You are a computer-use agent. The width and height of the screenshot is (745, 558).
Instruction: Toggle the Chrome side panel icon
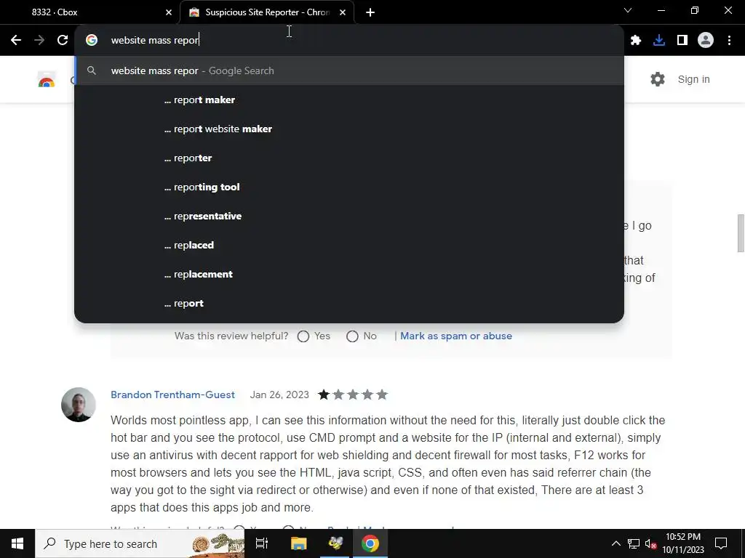coord(682,41)
